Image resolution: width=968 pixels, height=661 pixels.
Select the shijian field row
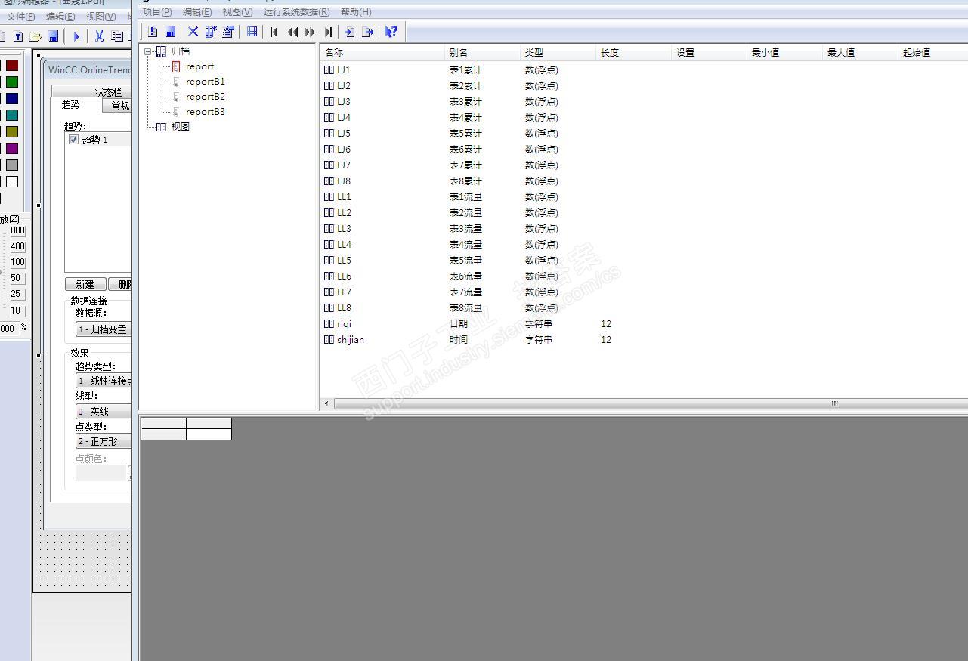[x=644, y=340]
